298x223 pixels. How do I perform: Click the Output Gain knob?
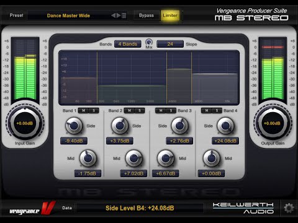tap(273, 123)
